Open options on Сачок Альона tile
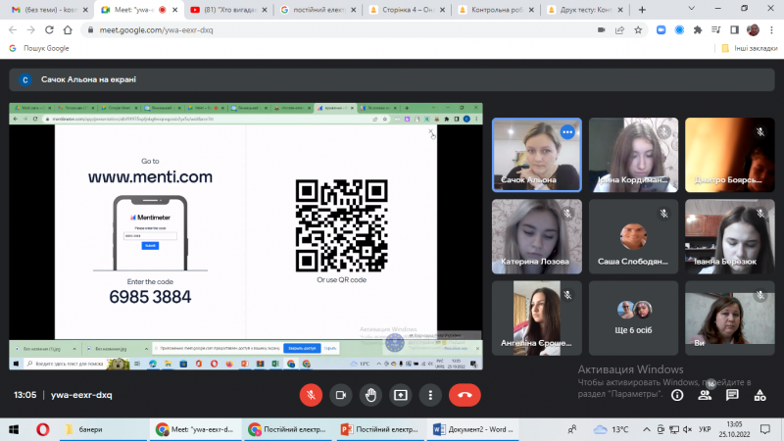 567,132
